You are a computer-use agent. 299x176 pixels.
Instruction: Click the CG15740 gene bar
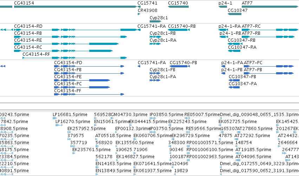click(178, 7)
